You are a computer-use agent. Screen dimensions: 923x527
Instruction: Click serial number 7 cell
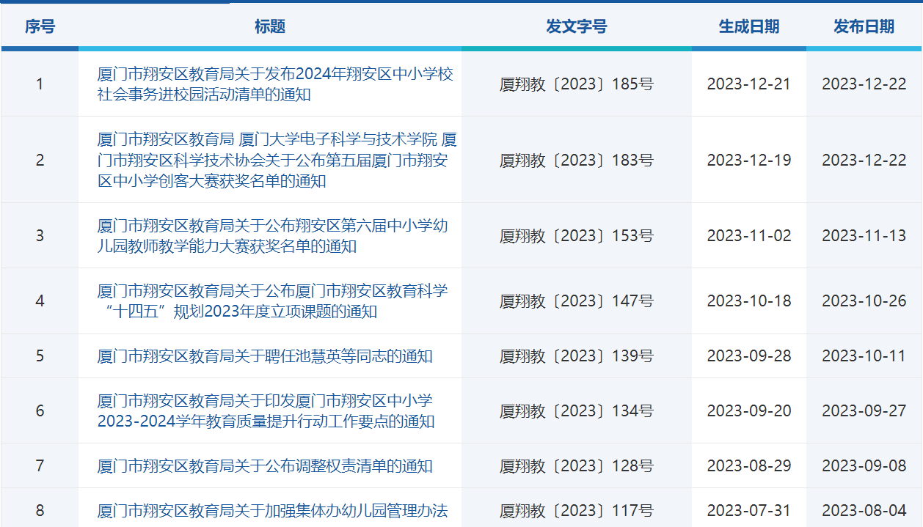[40, 466]
